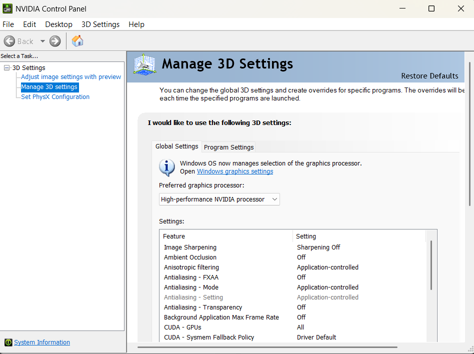474x354 pixels.
Task: Click the Back arrow icon
Action: coord(9,41)
